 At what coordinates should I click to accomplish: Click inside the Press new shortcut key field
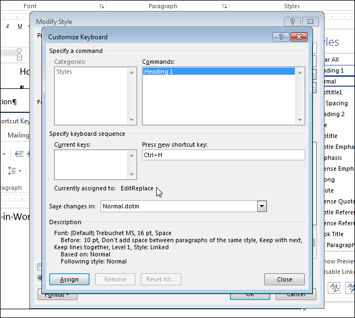point(223,155)
